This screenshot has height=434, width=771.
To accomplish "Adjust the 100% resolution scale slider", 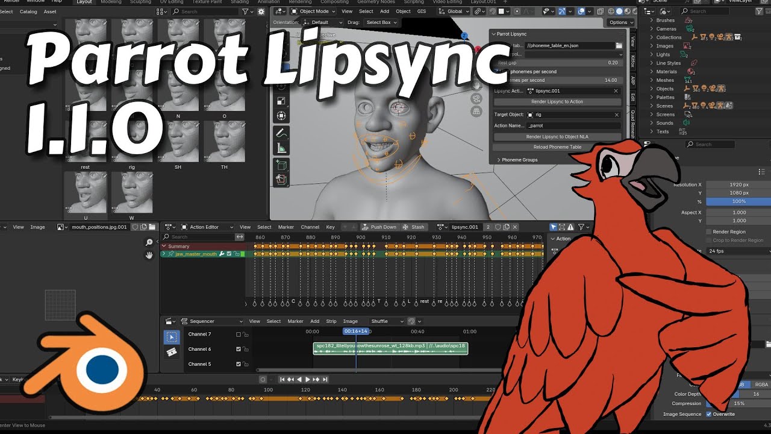I will pyautogui.click(x=738, y=201).
